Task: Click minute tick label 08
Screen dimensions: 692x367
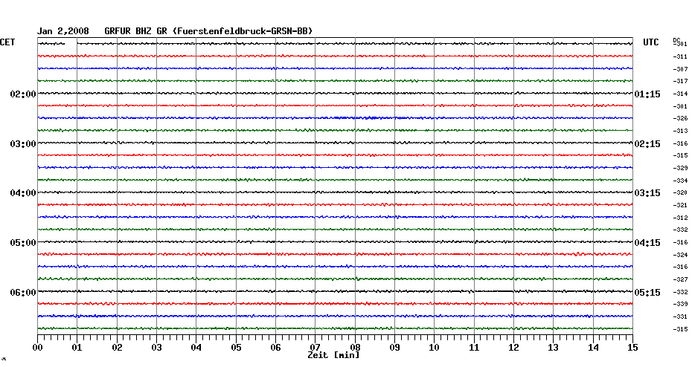Action: click(355, 348)
